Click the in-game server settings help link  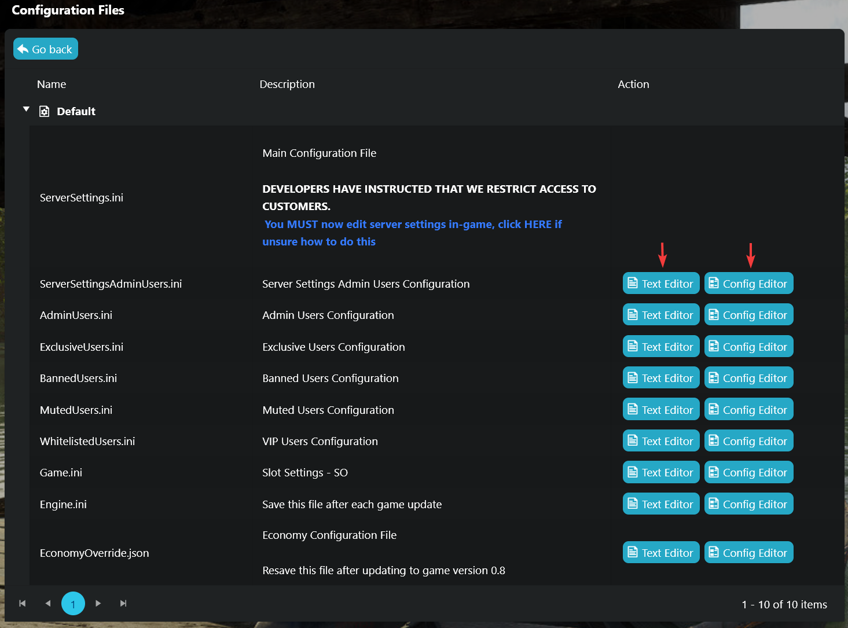click(412, 225)
